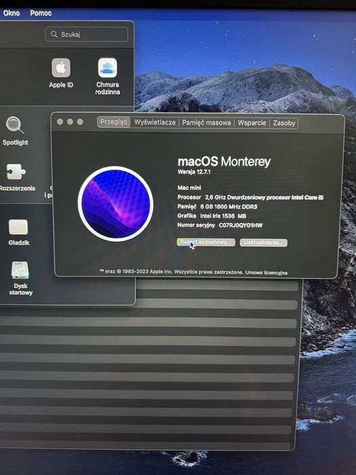Click the macOS Monterey logo image
The height and width of the screenshot is (475, 356).
point(115,204)
